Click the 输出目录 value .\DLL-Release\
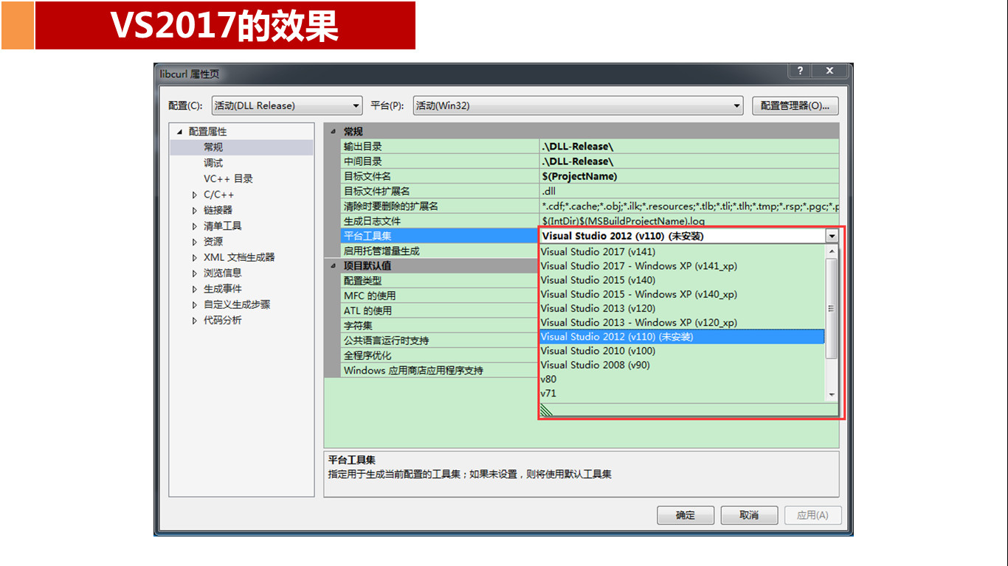 (x=578, y=147)
